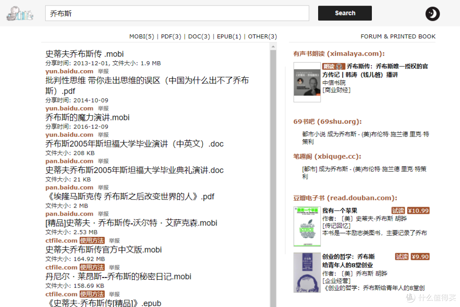The width and height of the screenshot is (460, 307).
Task: Open the 埃隆马斯克传 pdf result
Action: point(130,196)
